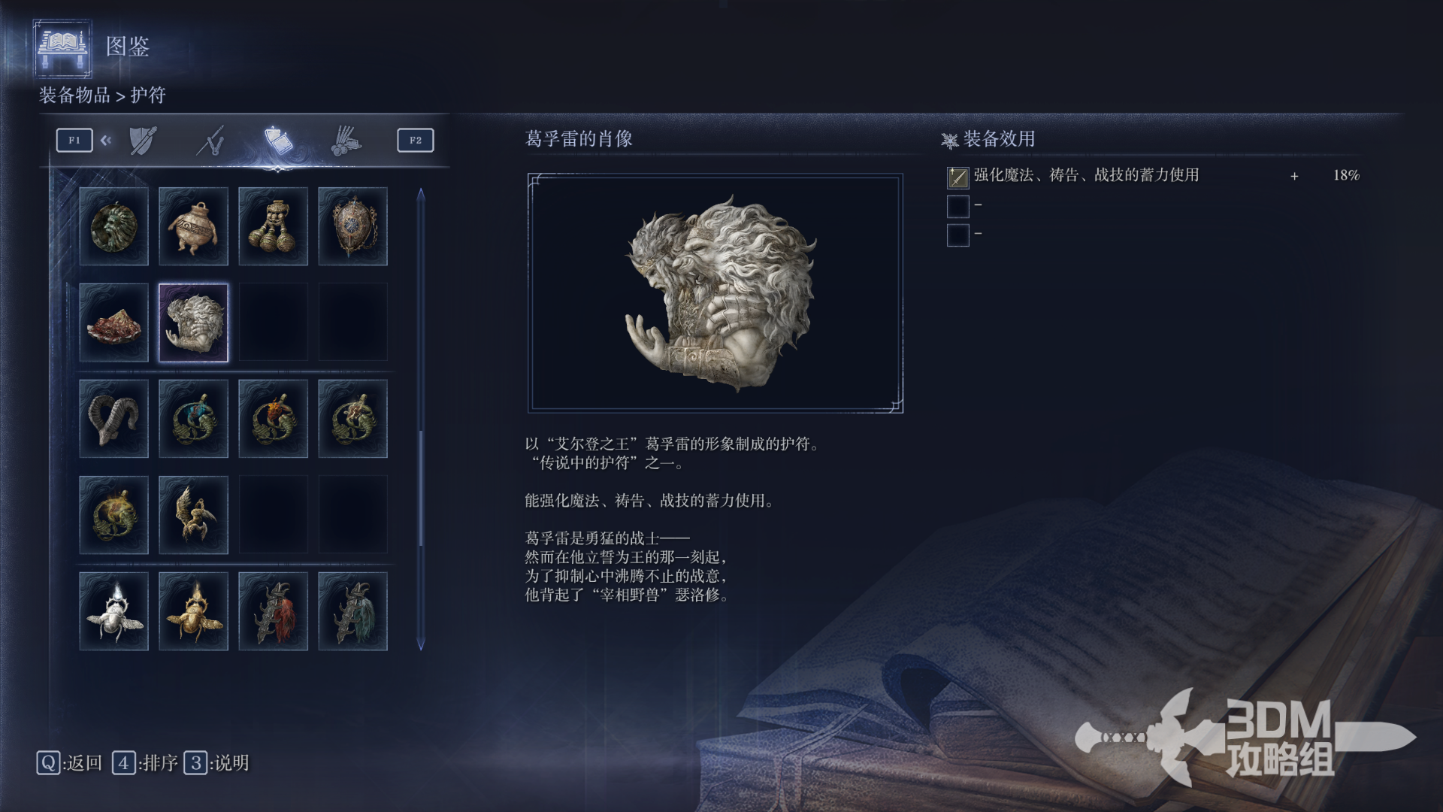The height and width of the screenshot is (812, 1443).
Task: Select the golden scarab talisman
Action: pos(193,611)
